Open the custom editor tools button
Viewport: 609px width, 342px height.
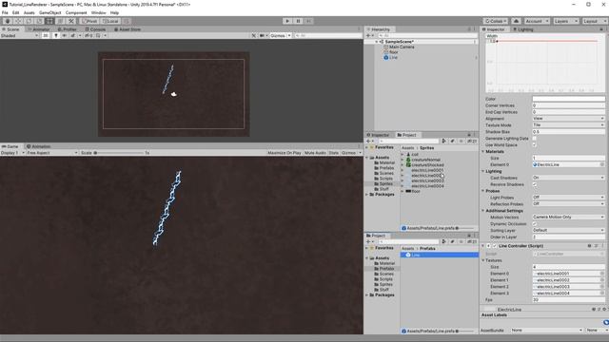[x=70, y=21]
